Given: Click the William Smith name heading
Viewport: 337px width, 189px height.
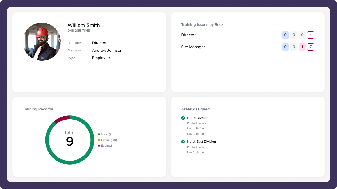Looking at the screenshot, I should pyautogui.click(x=84, y=25).
